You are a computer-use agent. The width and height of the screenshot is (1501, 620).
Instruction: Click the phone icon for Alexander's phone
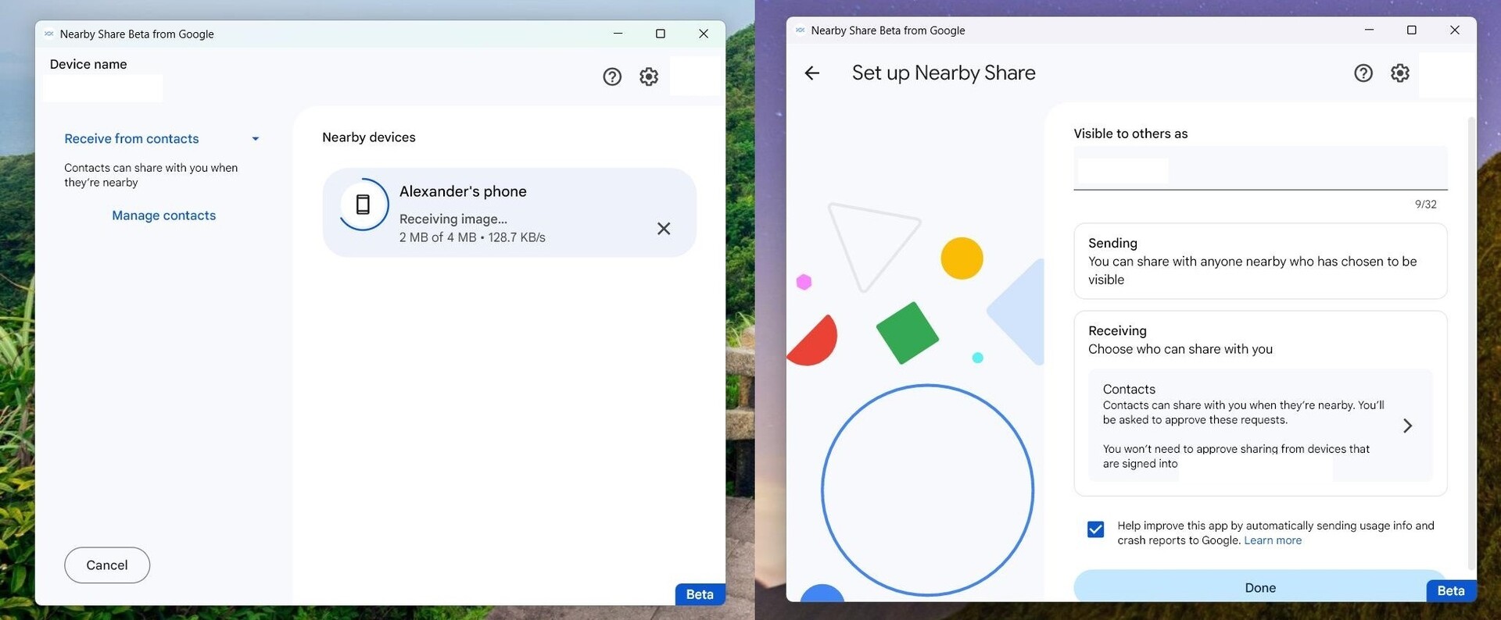[x=363, y=205]
